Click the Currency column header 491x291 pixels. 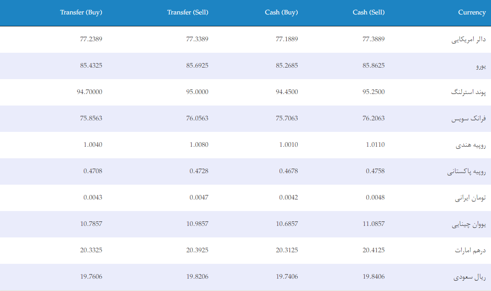[x=472, y=12]
